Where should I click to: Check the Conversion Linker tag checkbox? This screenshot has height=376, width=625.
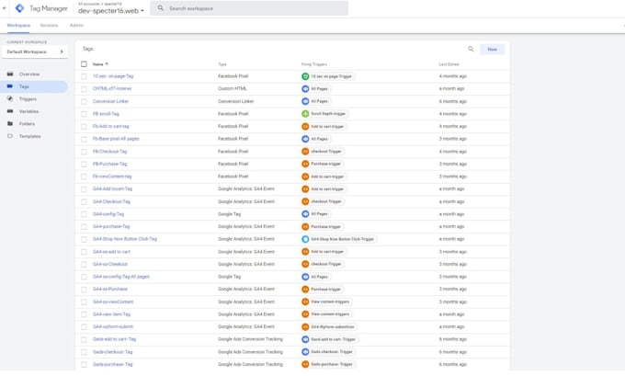[x=84, y=101]
